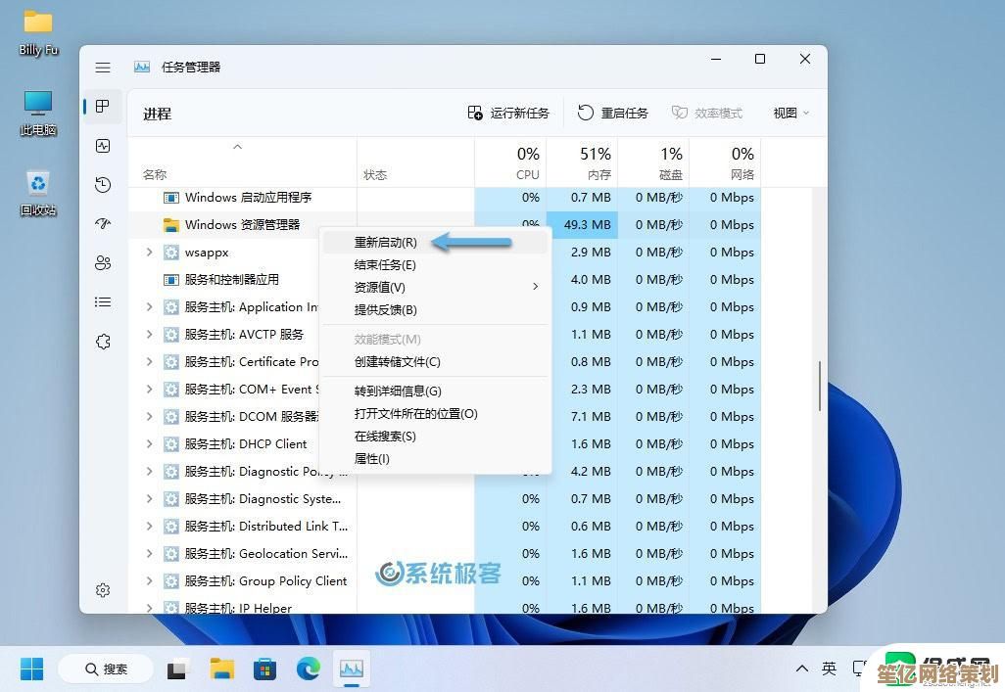Viewport: 1005px width, 692px height.
Task: Expand 服务主机: AVCTP 服务 row
Action: [149, 335]
